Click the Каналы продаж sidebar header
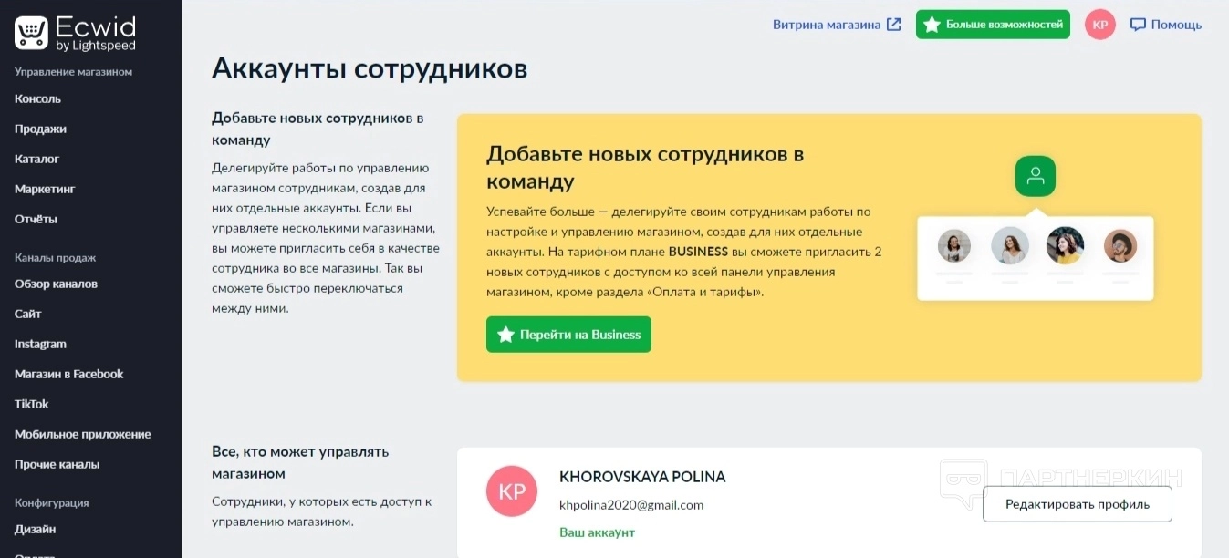This screenshot has width=1229, height=558. pyautogui.click(x=55, y=258)
